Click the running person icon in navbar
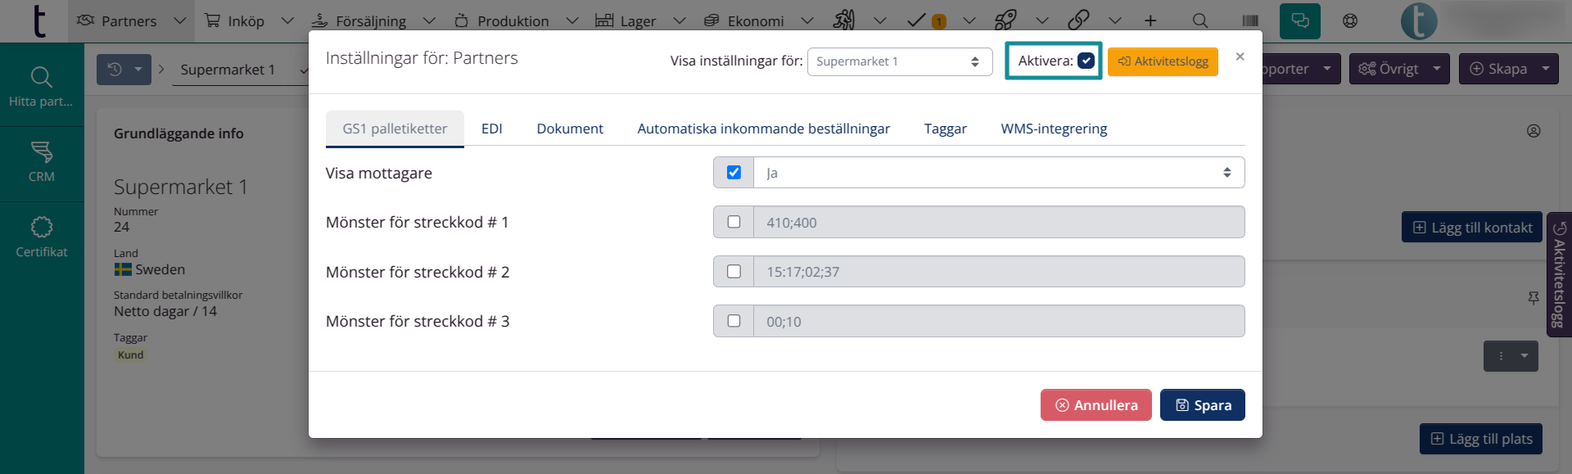The height and width of the screenshot is (474, 1572). tap(844, 20)
